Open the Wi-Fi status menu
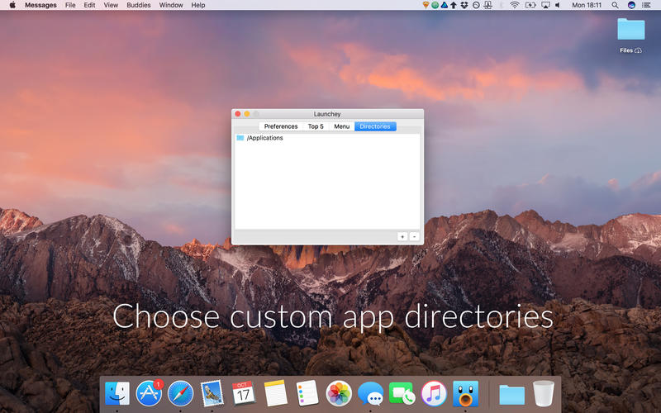Image resolution: width=661 pixels, height=413 pixels. pos(514,5)
